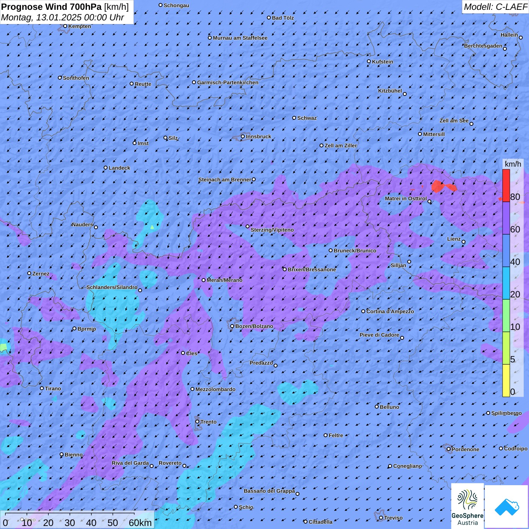Click the Bormio city marker
The image size is (529, 529).
point(74,329)
